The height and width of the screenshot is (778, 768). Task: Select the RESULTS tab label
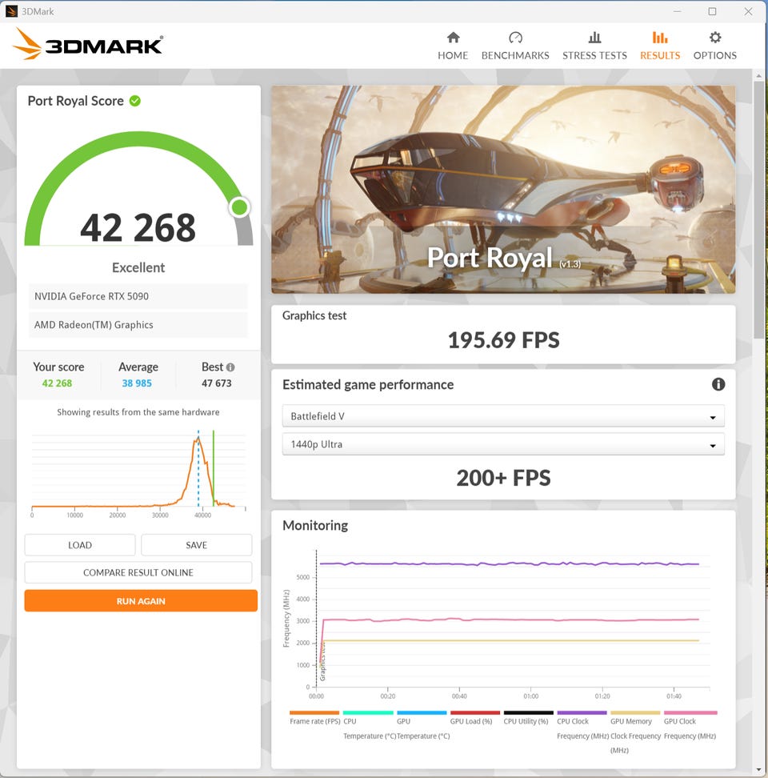(x=659, y=55)
